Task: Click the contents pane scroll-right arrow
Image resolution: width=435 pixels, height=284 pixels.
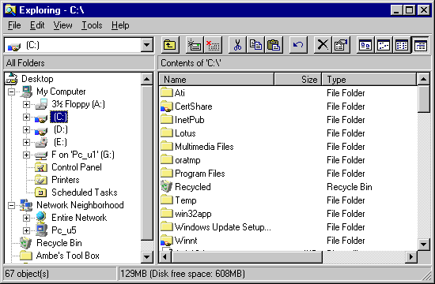Action: (x=411, y=257)
